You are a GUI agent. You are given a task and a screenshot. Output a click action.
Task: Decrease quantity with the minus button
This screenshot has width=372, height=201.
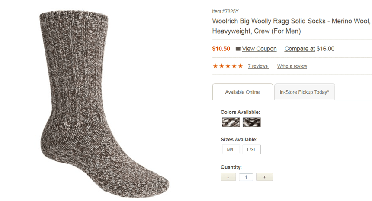(x=228, y=177)
